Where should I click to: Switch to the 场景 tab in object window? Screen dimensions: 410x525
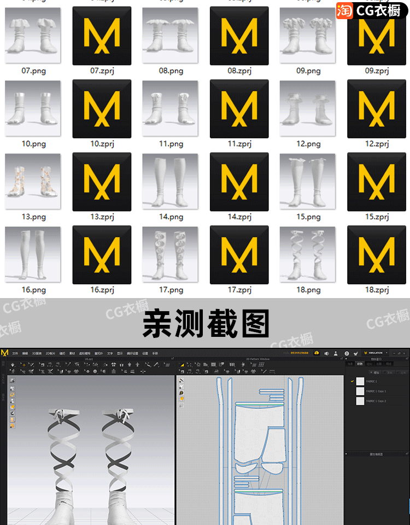point(350,364)
